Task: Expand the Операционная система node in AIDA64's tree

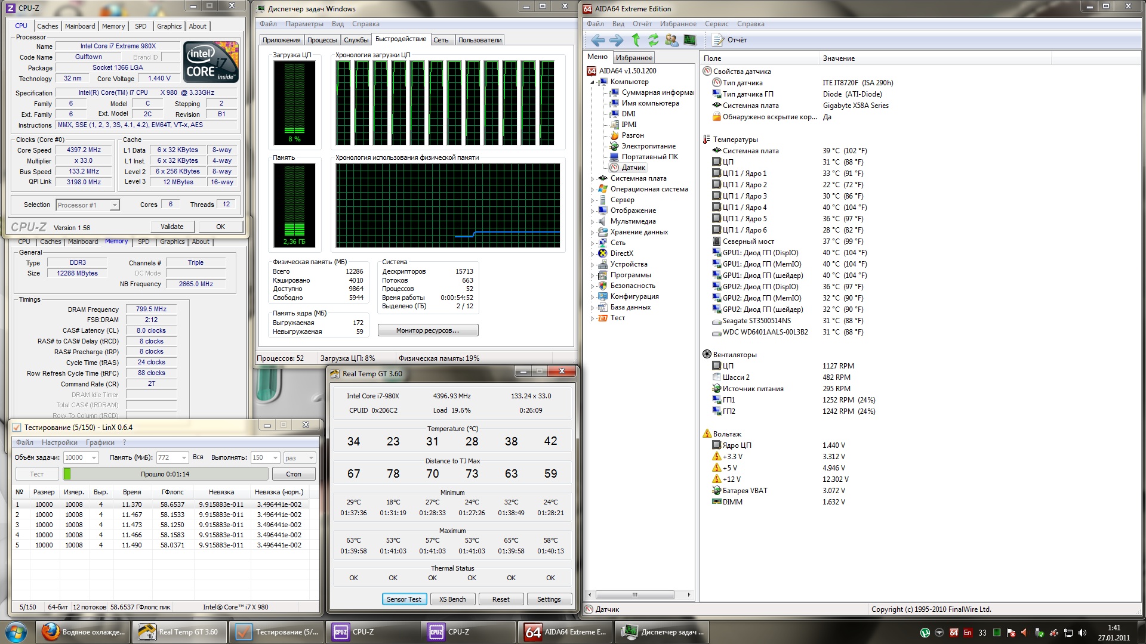Action: pyautogui.click(x=592, y=190)
